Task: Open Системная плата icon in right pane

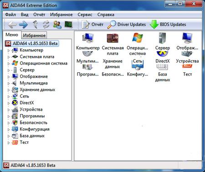Action: 113,44
